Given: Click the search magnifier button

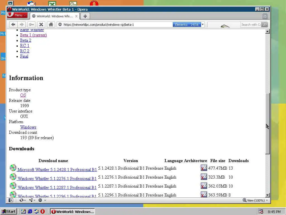Looking at the screenshot, I should (265, 24).
